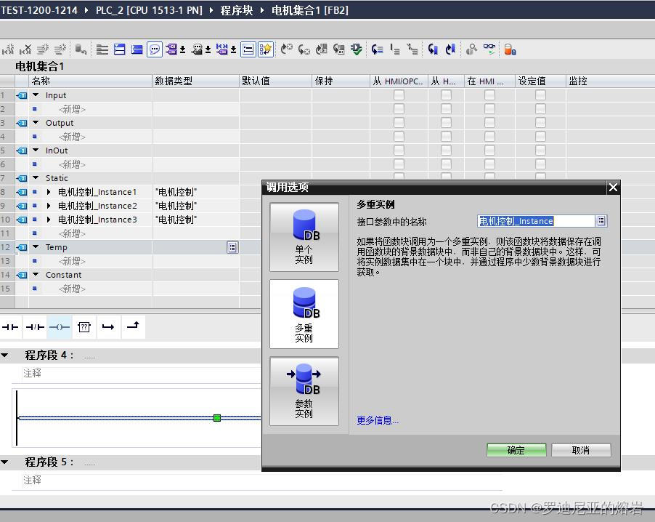The image size is (655, 522).
Task: Tick the HMI/OPC checkbox in the InOut row
Action: click(x=399, y=150)
